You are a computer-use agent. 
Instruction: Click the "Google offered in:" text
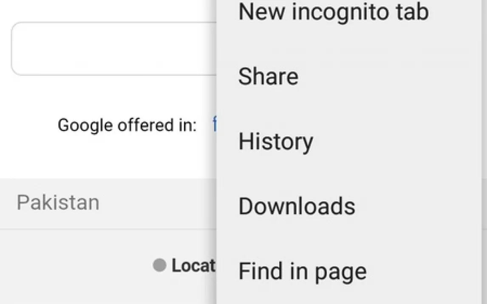[x=127, y=125]
